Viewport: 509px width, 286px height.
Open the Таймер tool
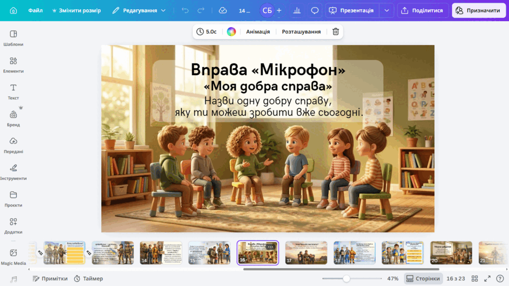[88, 278]
